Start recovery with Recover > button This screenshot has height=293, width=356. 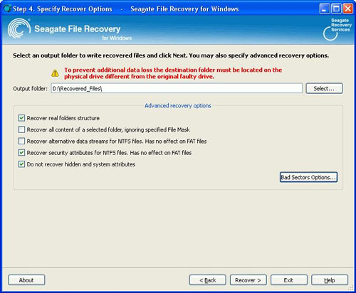(248, 280)
